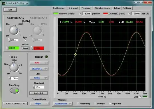Open the Edge rising dropdown
The height and width of the screenshot is (109, 154).
click(x=39, y=78)
